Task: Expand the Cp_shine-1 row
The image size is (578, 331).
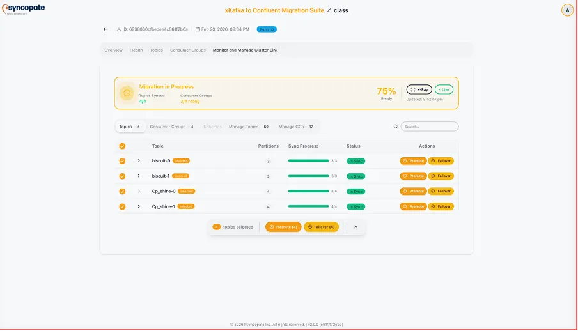Action: point(139,206)
